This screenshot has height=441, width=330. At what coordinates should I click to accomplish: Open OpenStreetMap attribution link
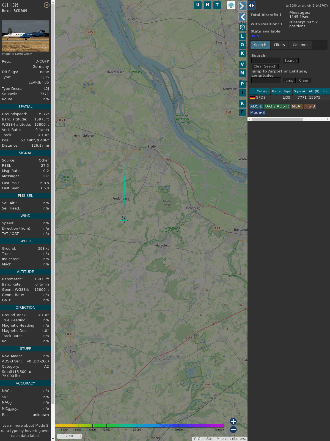tap(211, 439)
